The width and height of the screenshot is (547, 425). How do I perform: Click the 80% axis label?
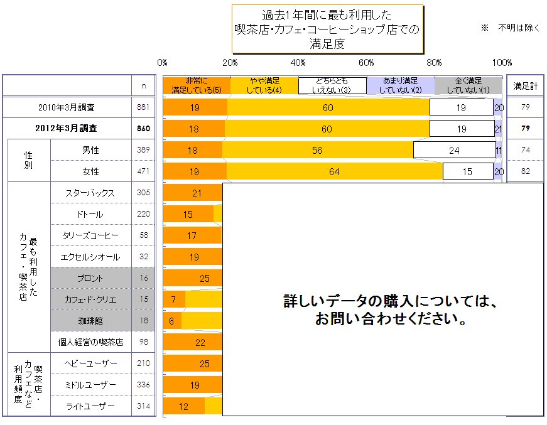(x=434, y=63)
